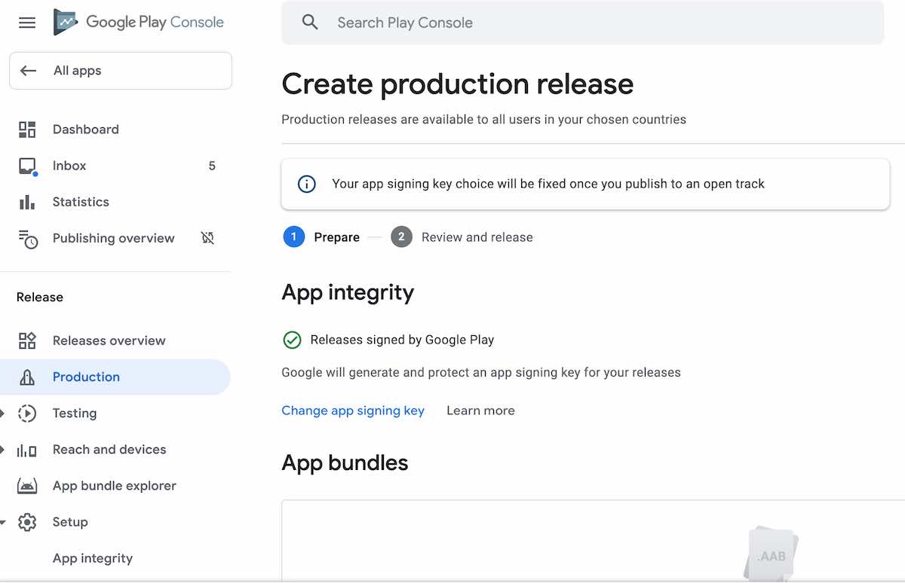Click the Learn more link
905x583 pixels.
pyautogui.click(x=480, y=411)
